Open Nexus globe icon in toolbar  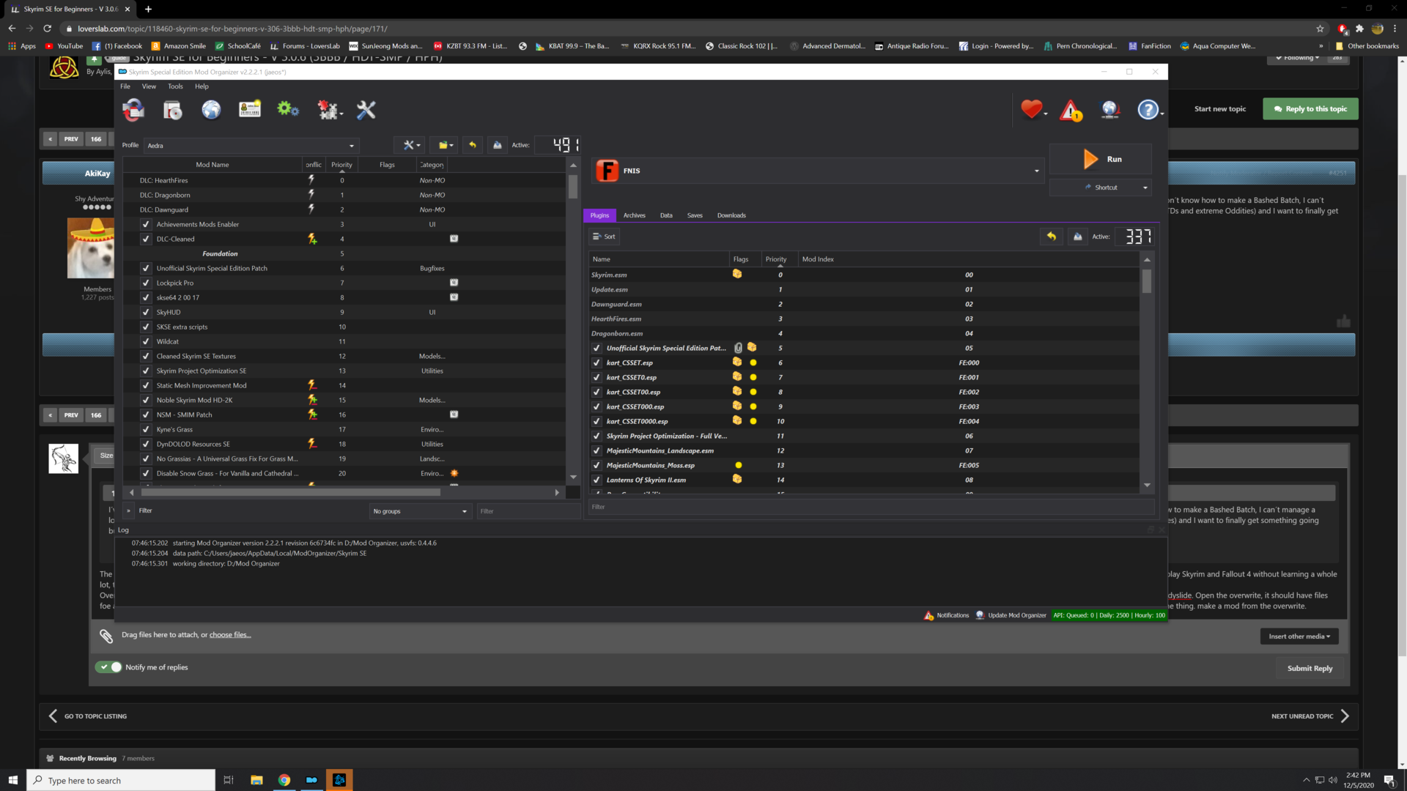[x=211, y=110]
